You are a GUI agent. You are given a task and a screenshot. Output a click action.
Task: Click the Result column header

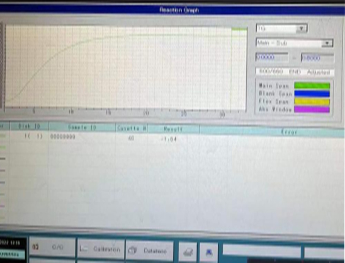coord(173,129)
